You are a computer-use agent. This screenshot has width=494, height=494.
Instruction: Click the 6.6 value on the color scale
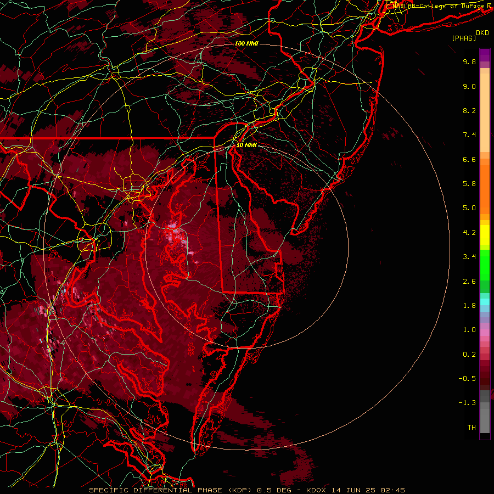click(469, 159)
